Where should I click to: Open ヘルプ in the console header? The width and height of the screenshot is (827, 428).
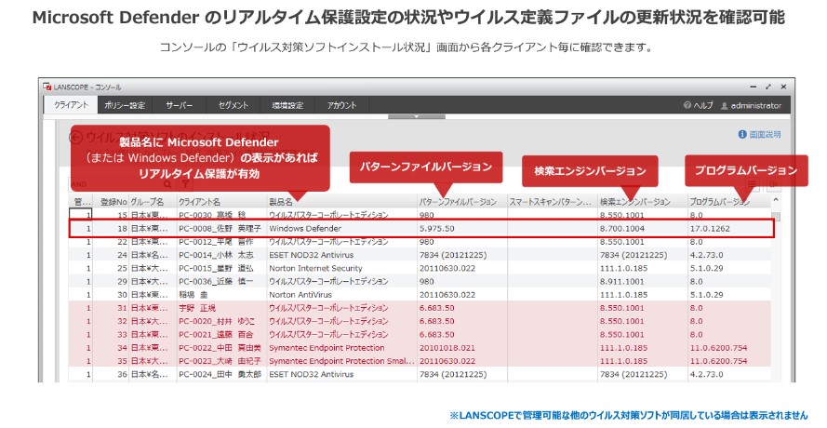pos(699,105)
